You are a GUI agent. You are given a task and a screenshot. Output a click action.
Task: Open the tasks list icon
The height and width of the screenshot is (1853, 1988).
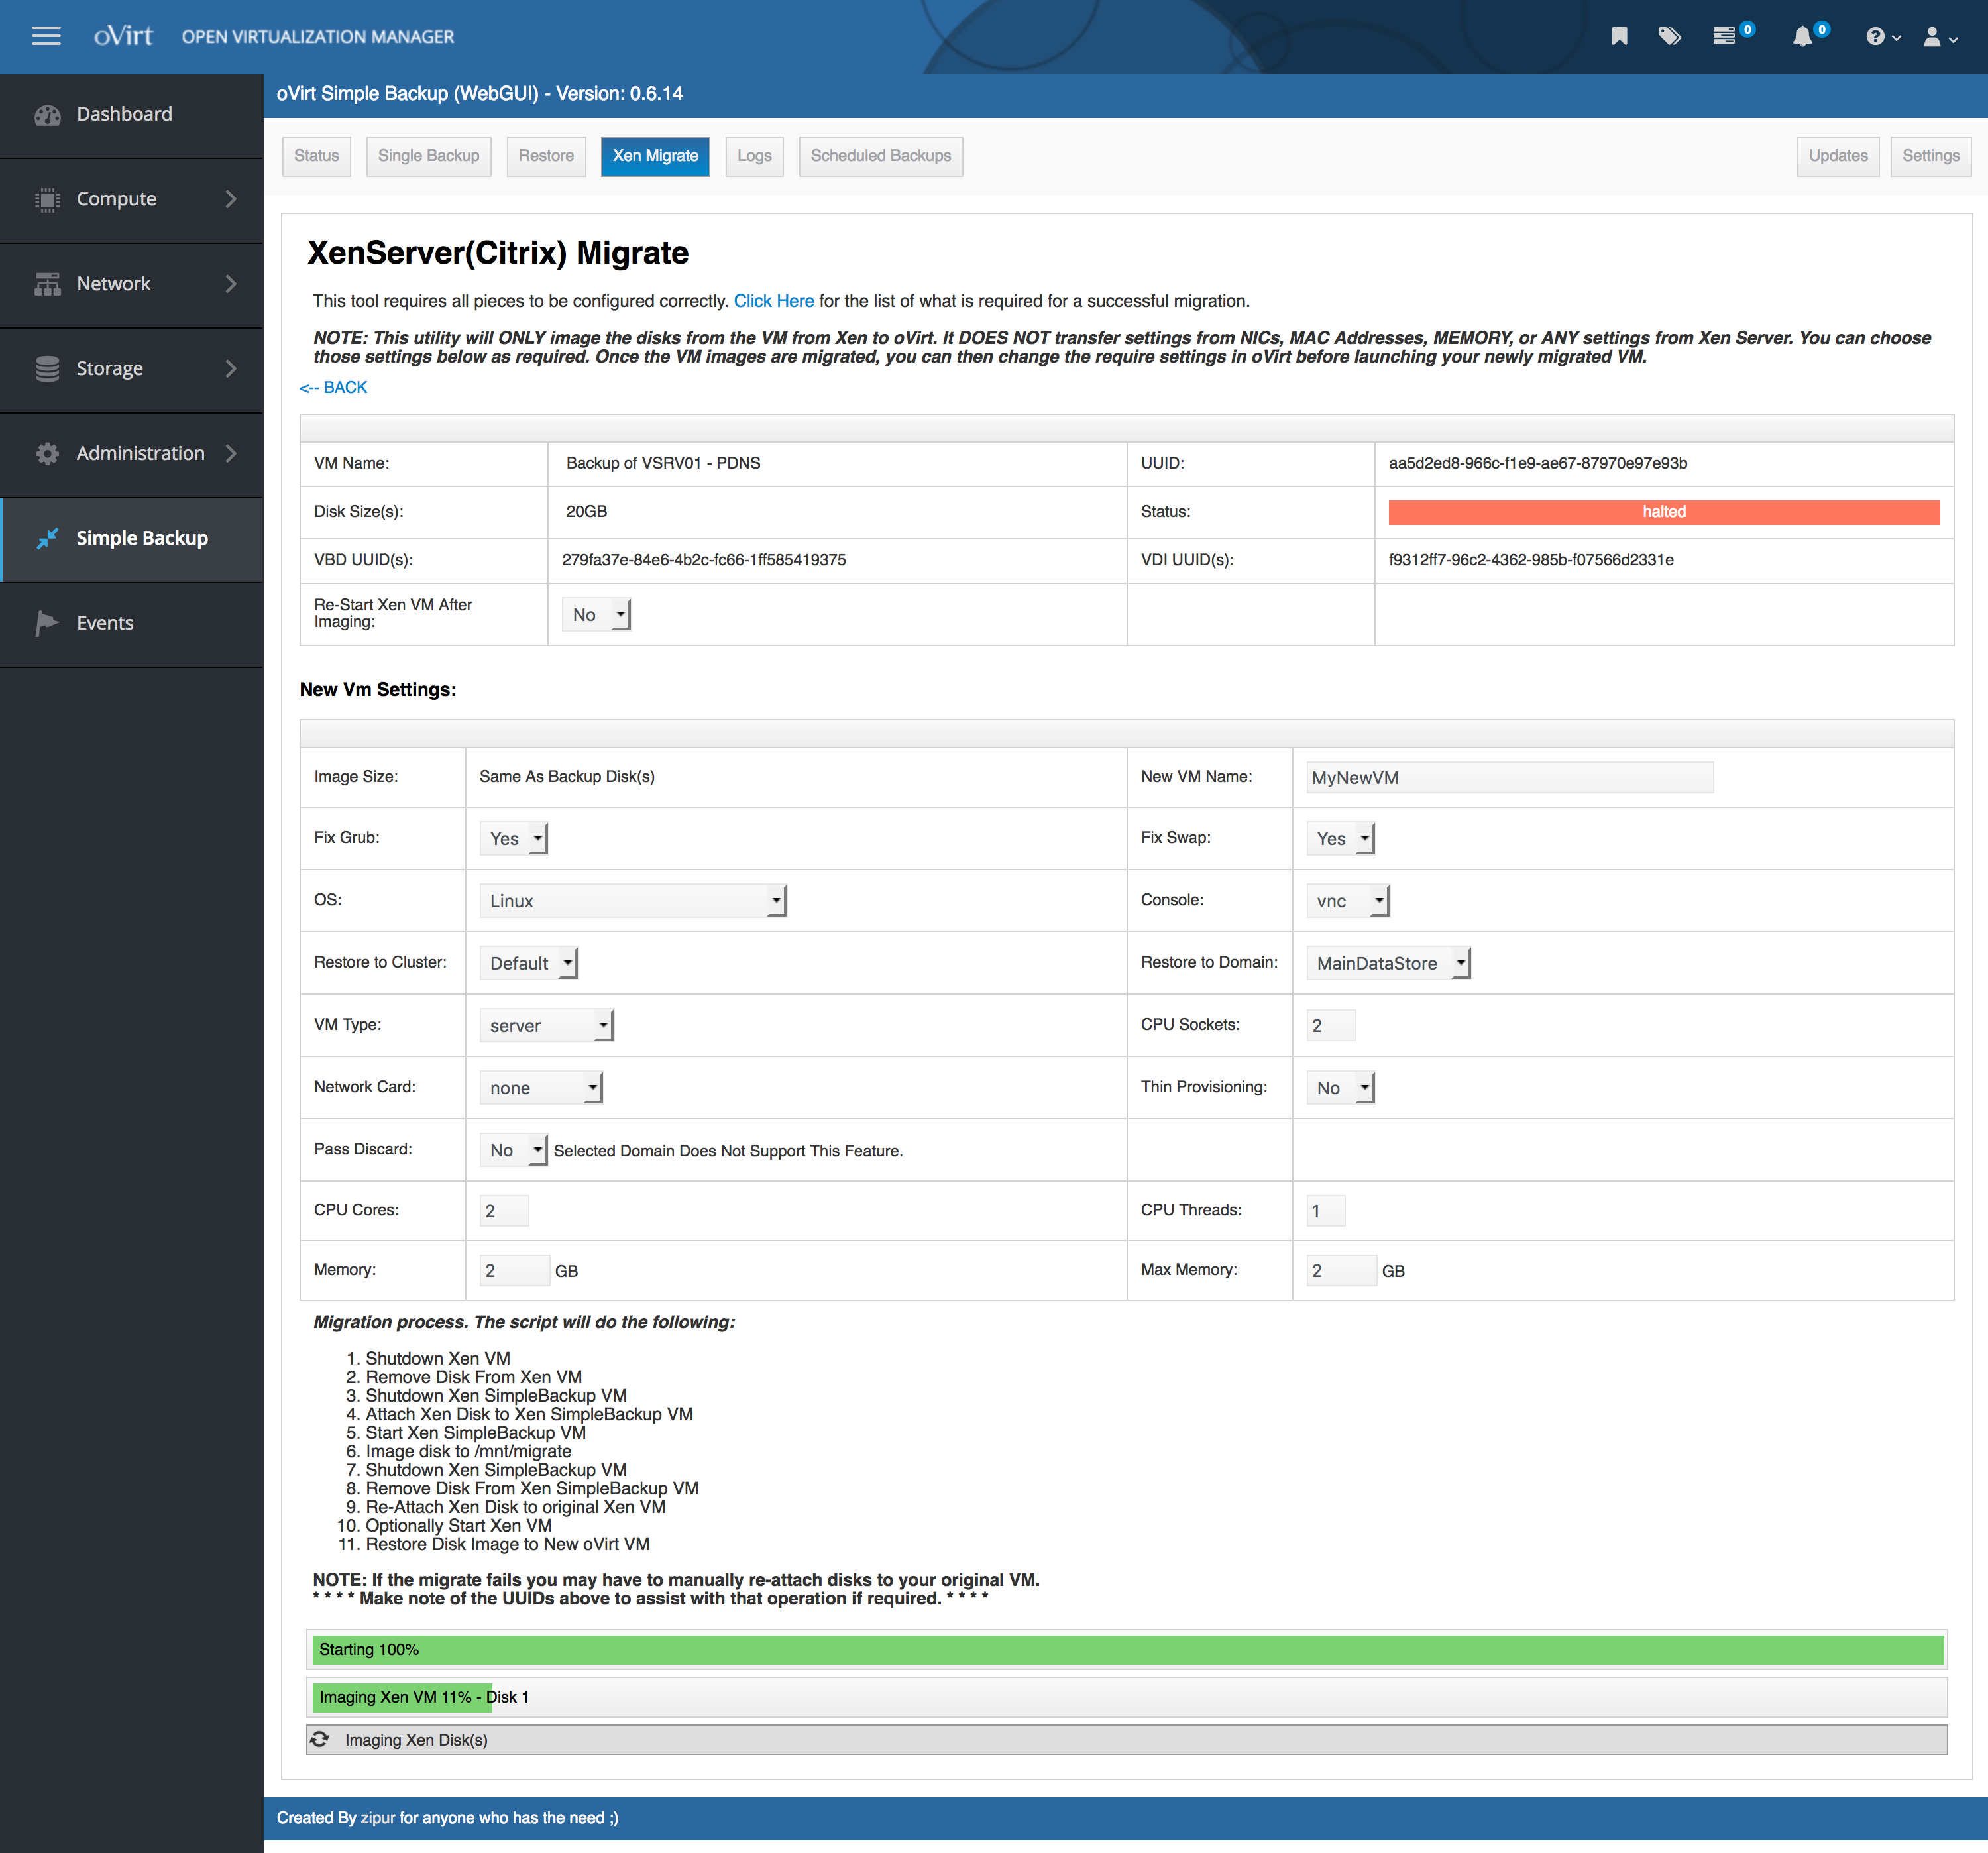tap(1724, 37)
